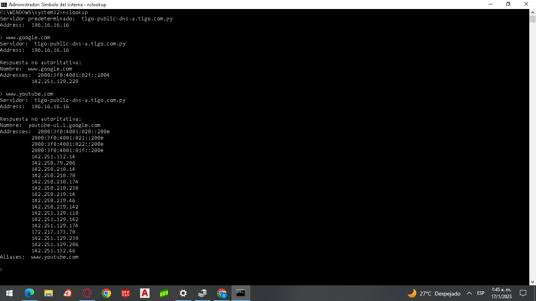Click the 'Nombre: youtube-ui.l.google.com' line
This screenshot has height=301, width=536.
coord(50,125)
